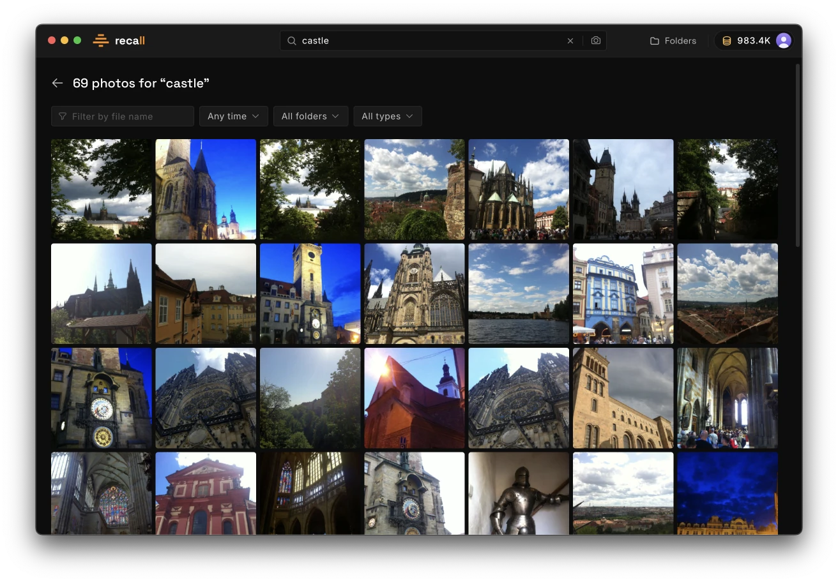Viewport: 838px width, 582px height.
Task: Open the green forested hillside photo
Action: click(310, 398)
